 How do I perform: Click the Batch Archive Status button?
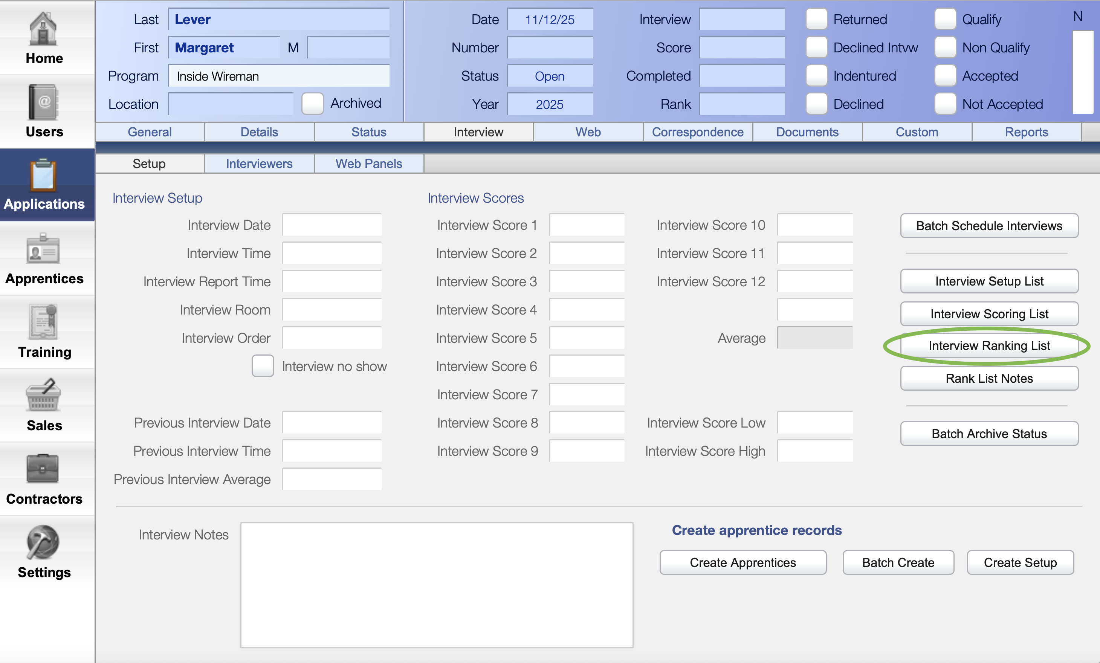(x=989, y=434)
